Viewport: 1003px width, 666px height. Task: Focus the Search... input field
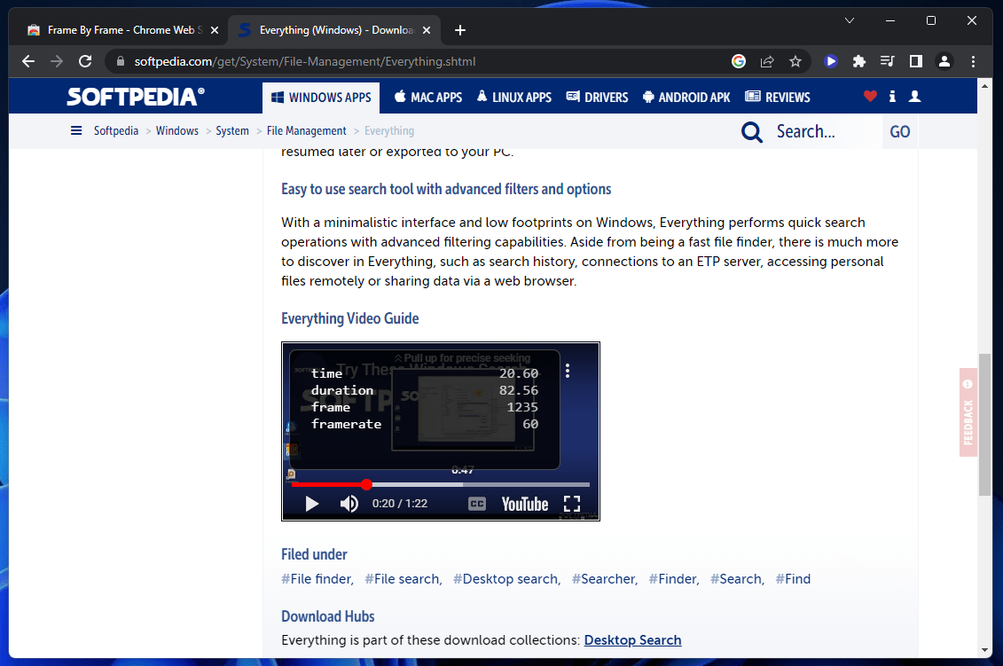pos(825,132)
